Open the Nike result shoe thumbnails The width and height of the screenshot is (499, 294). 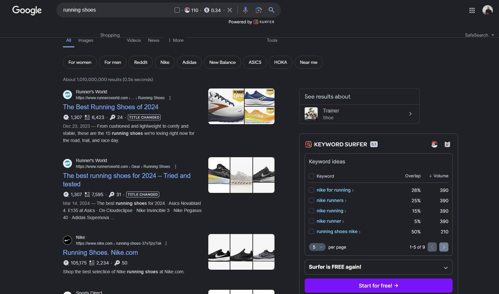click(x=241, y=252)
